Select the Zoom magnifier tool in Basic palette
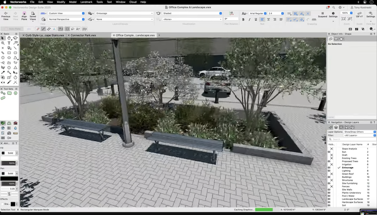The width and height of the screenshot is (377, 215). click(3, 43)
